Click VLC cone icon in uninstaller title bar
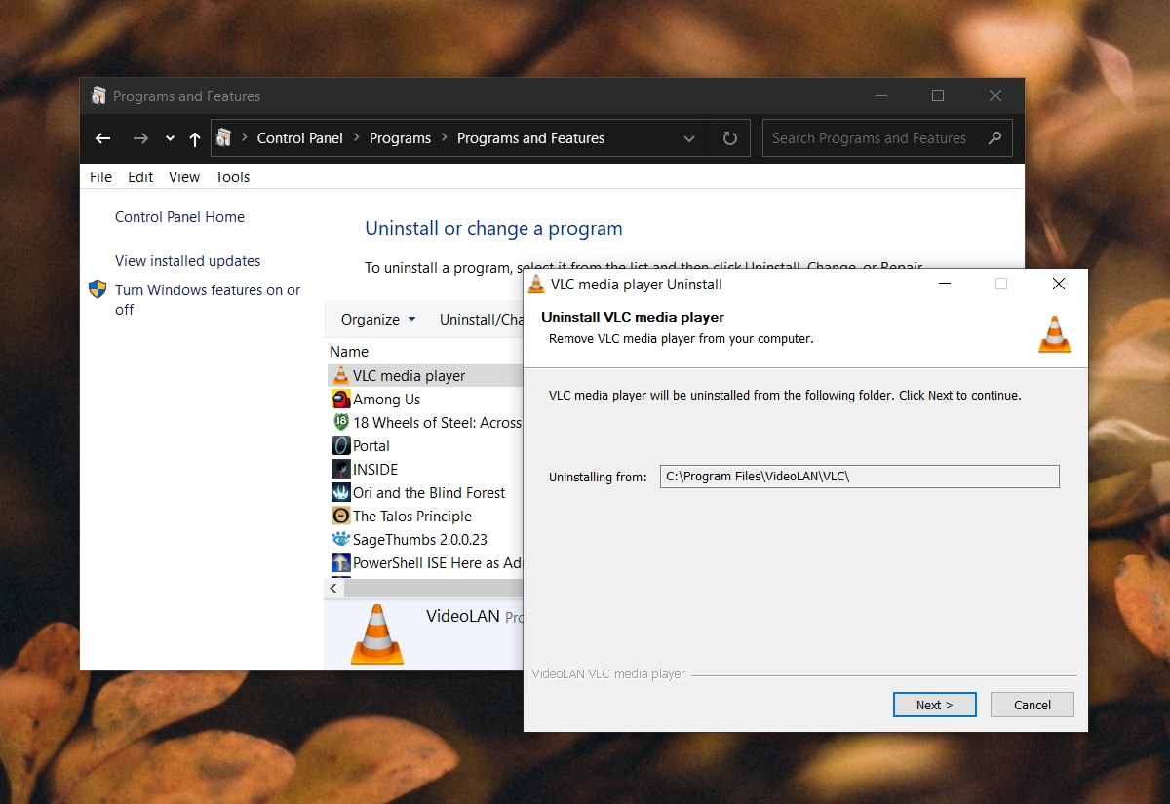 click(536, 284)
